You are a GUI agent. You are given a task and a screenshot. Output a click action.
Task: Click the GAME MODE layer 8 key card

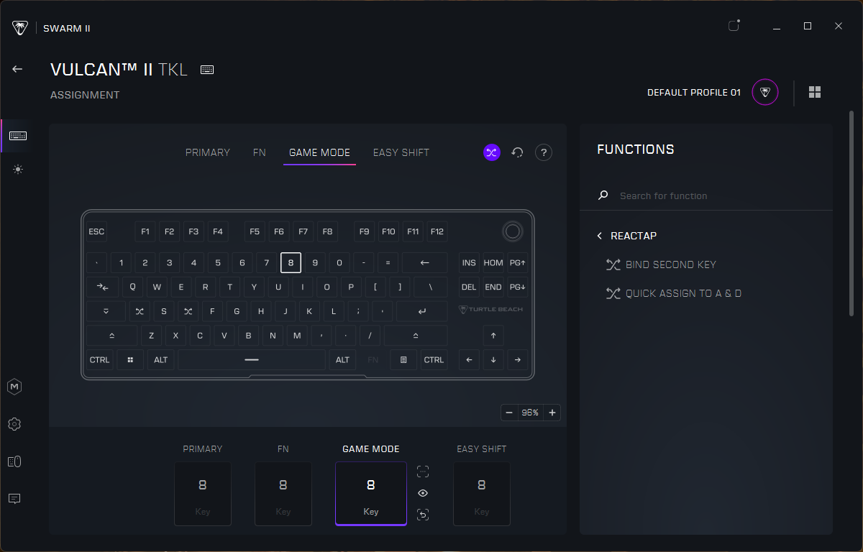[371, 494]
